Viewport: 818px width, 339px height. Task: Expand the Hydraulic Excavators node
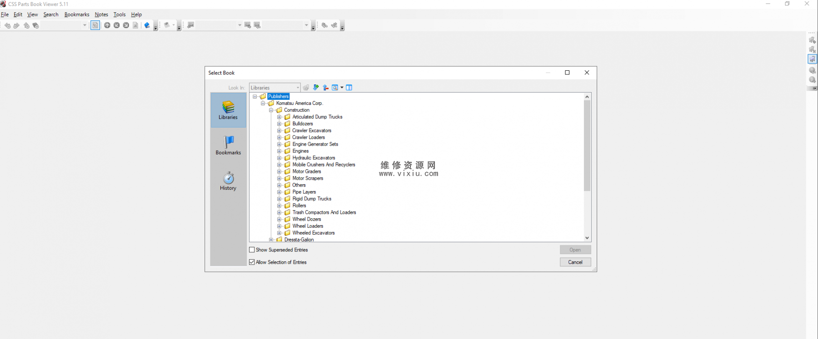(x=279, y=158)
